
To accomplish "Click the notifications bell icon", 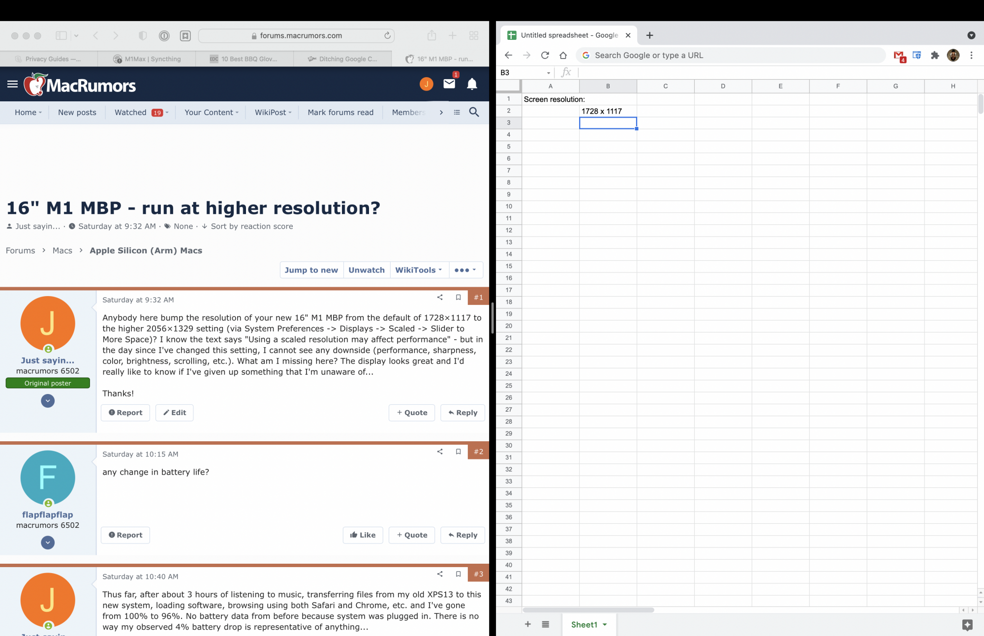I will point(472,84).
